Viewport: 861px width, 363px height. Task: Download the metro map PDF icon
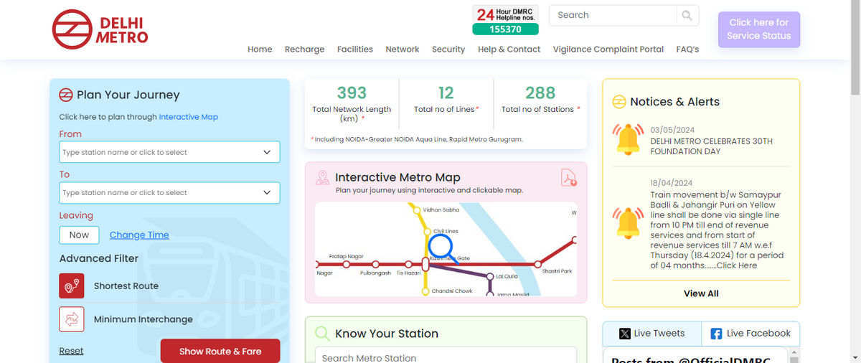pyautogui.click(x=569, y=178)
